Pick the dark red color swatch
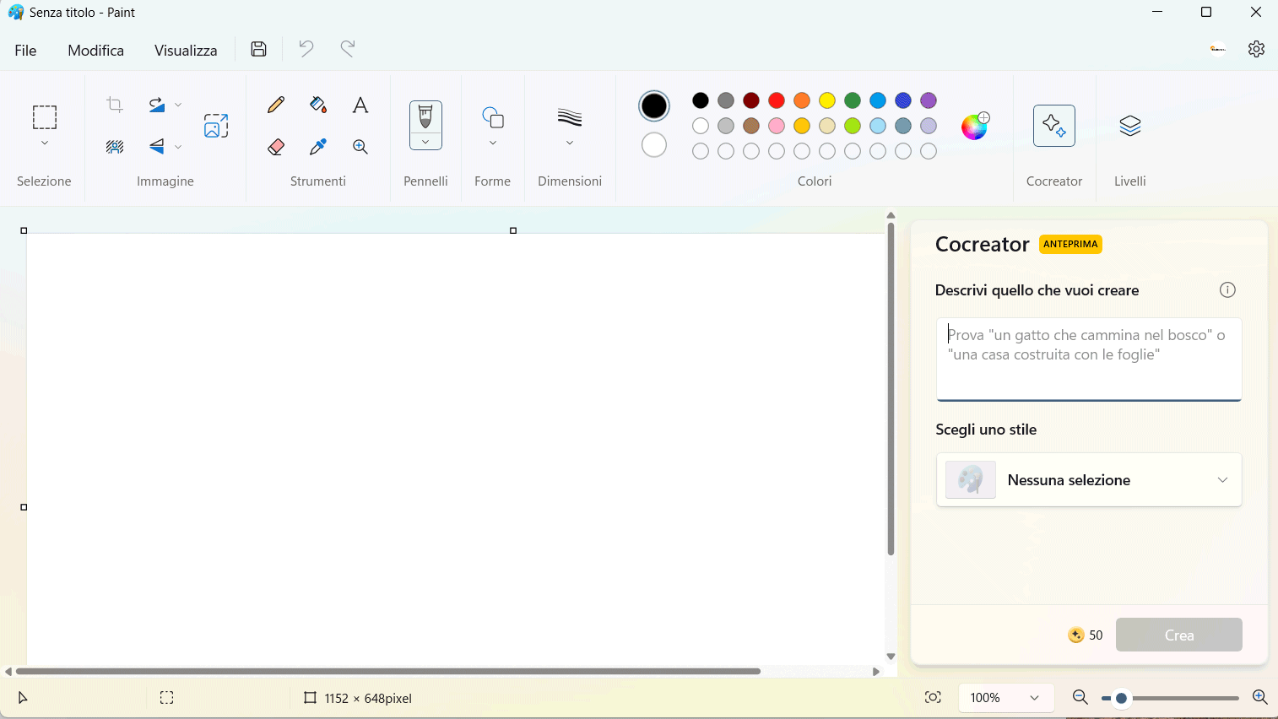 pyautogui.click(x=751, y=100)
